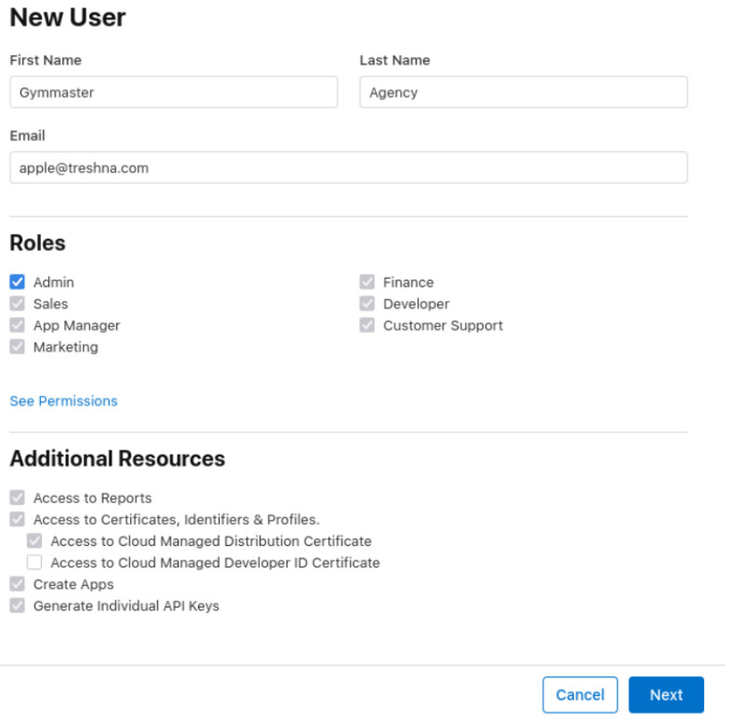Toggle Generate Individual API Keys checkbox
This screenshot has width=730, height=721.
click(17, 606)
